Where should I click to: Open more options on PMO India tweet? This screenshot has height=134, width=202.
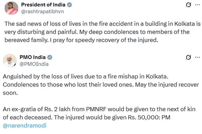pyautogui.click(x=197, y=57)
